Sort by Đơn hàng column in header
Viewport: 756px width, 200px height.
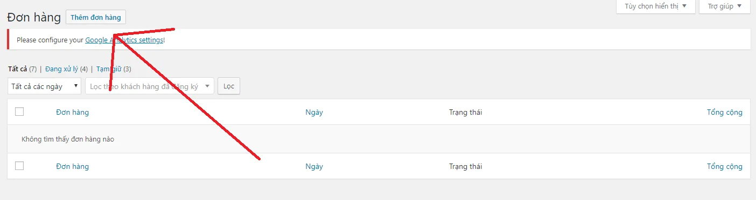pyautogui.click(x=72, y=112)
